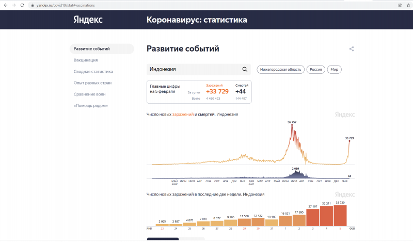413x242 pixels.
Task: Click the 11 588 bar for January 29
Action: [244, 222]
